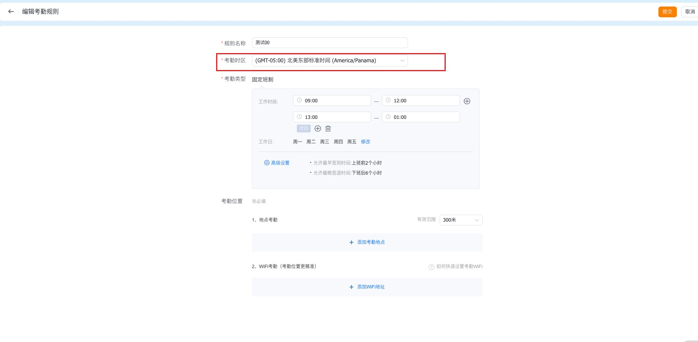Click the 如何快速设置考勤WiFi help link
This screenshot has height=342, width=698.
(459, 266)
